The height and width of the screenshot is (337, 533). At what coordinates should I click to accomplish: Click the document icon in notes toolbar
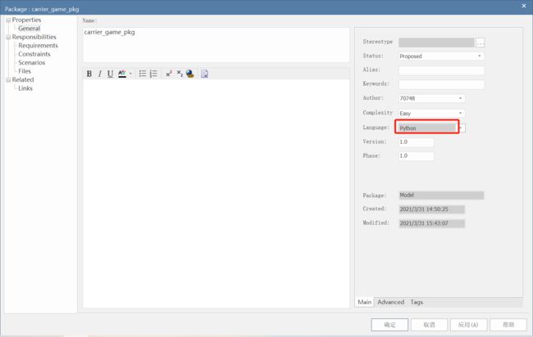(204, 74)
